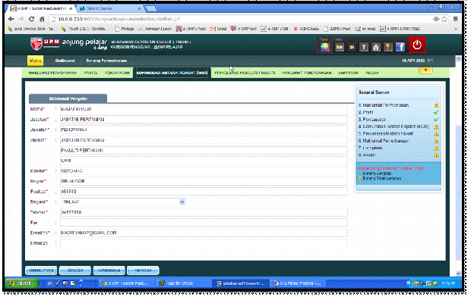Click yellow Menu button

(x=35, y=61)
